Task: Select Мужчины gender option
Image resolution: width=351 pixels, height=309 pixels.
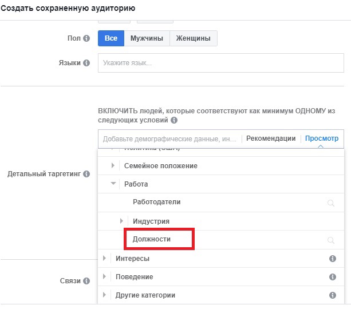Action: coord(147,38)
